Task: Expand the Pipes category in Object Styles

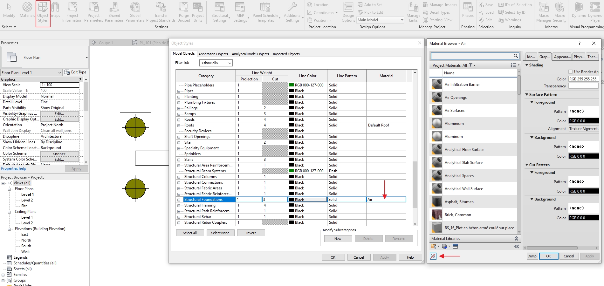Action: coord(179,91)
